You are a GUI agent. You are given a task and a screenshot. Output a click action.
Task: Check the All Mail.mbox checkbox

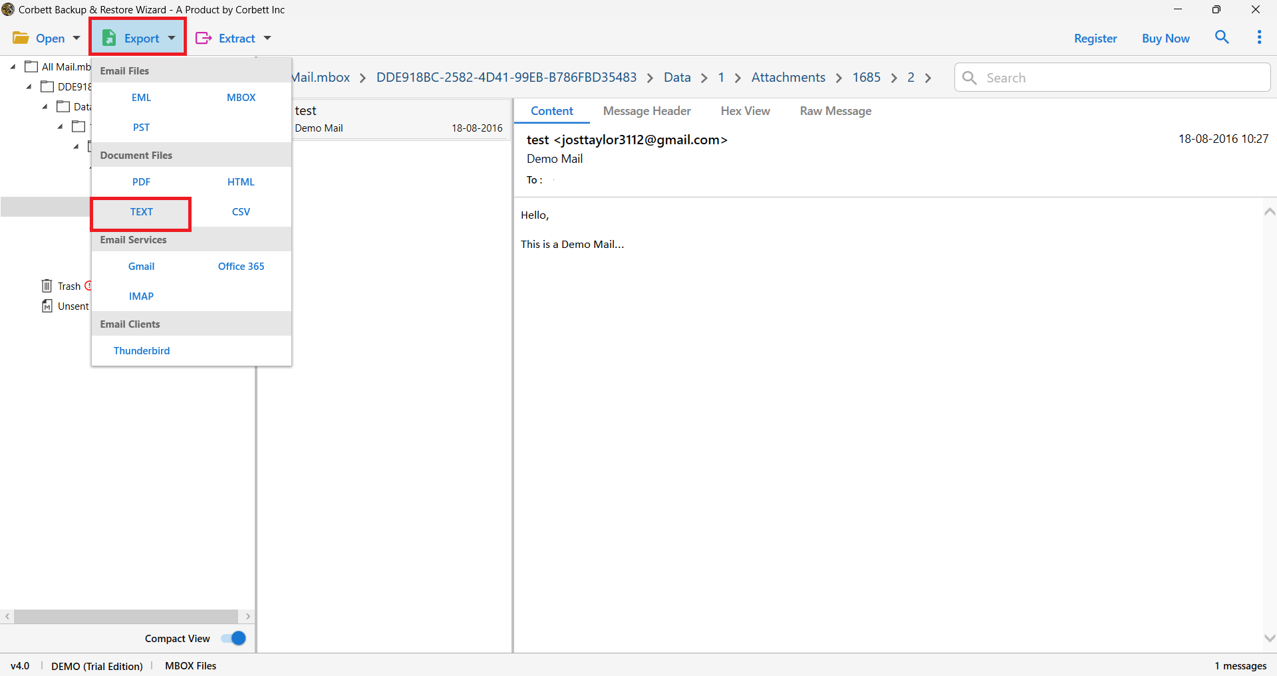click(31, 66)
